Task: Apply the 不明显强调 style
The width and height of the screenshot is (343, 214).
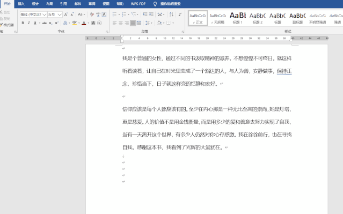Action: click(317, 18)
